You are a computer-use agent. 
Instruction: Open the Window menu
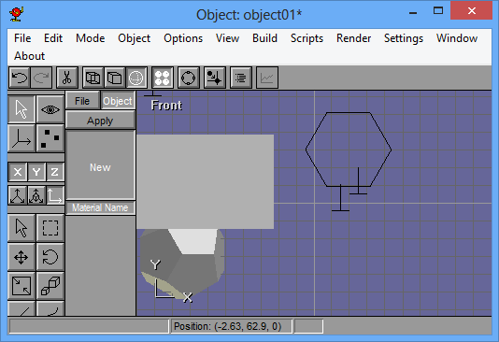point(457,38)
